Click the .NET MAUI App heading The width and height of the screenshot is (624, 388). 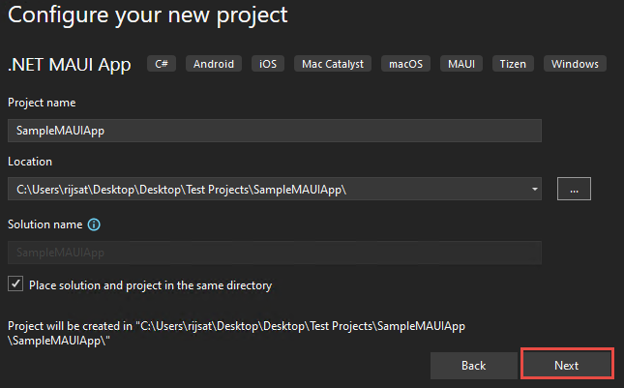tap(70, 65)
